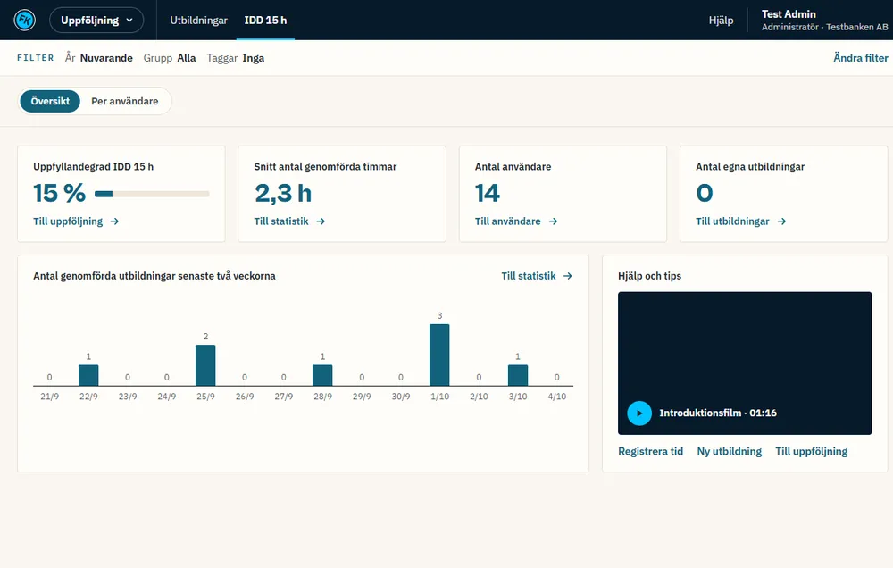The width and height of the screenshot is (893, 568).
Task: Click arrow next to Till uppföljning card link
Action: click(114, 221)
